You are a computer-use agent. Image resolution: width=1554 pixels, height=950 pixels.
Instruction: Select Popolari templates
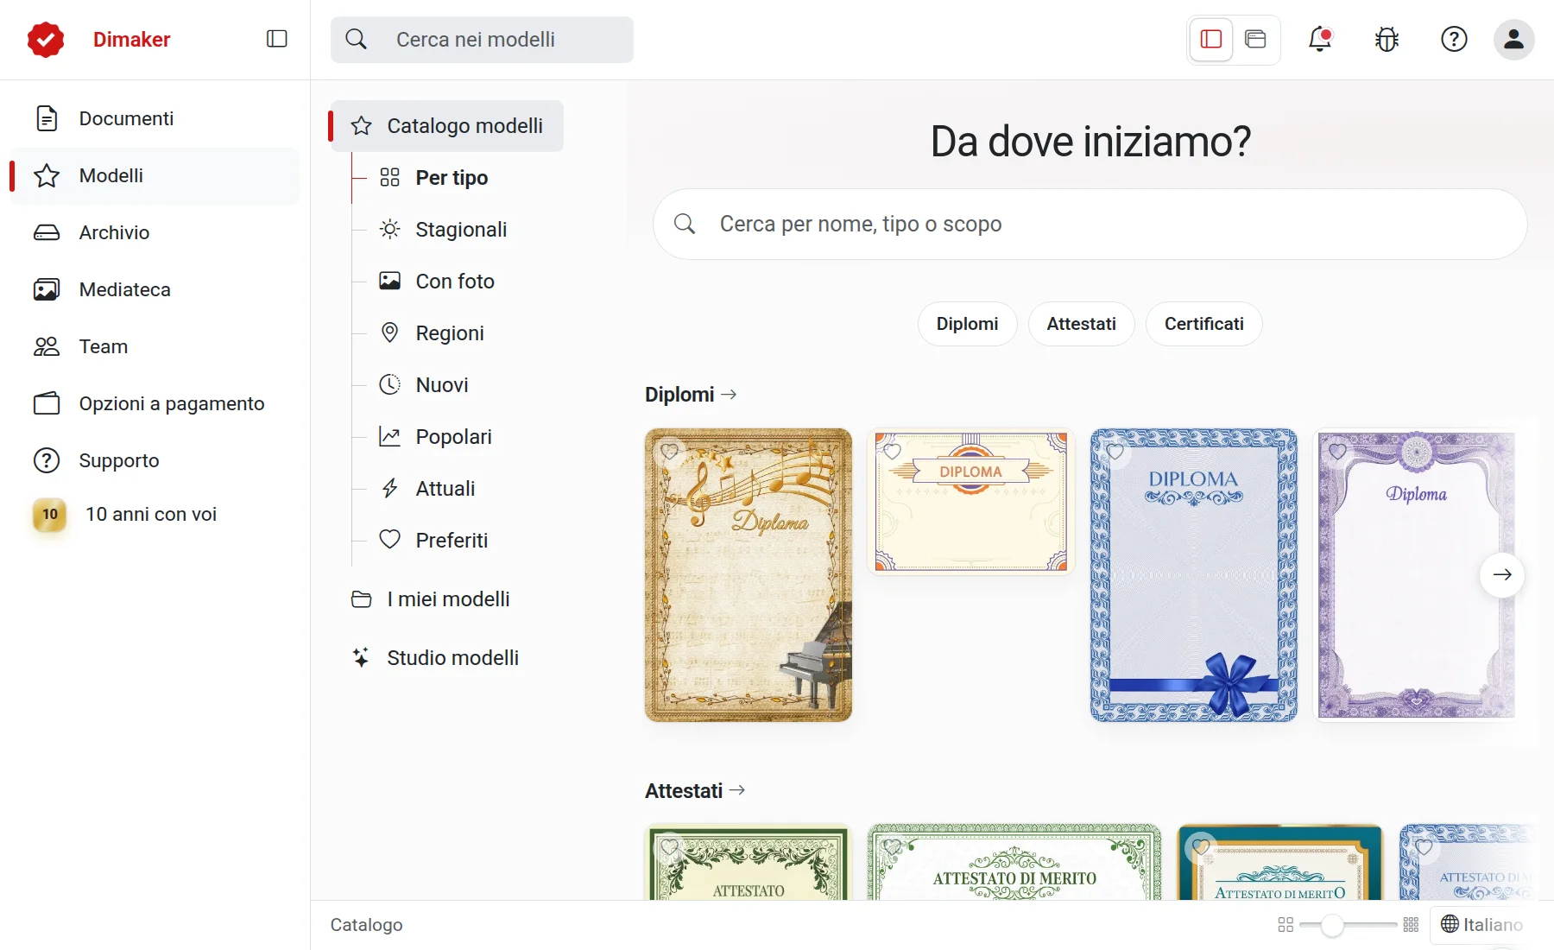point(436,437)
